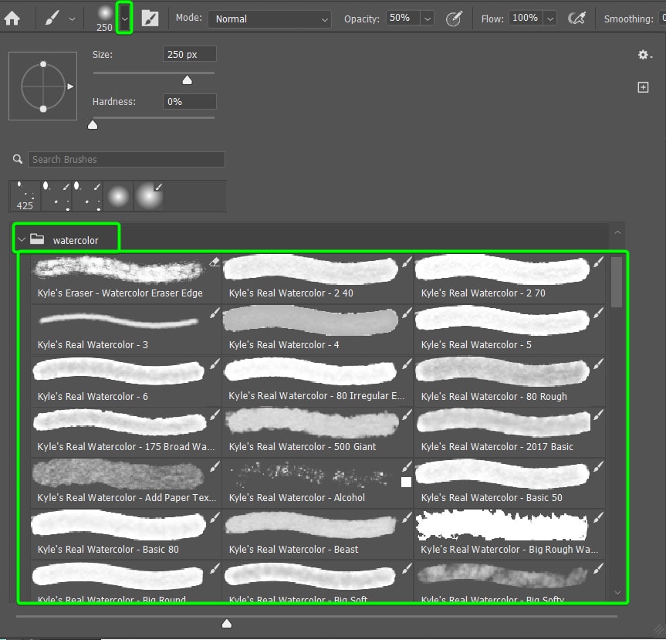Select Kyle's Real Watercolor - 2 40 brush
This screenshot has width=666, height=640.
coord(317,279)
